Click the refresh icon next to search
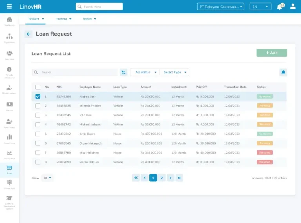This screenshot has width=301, height=223. 123,72
